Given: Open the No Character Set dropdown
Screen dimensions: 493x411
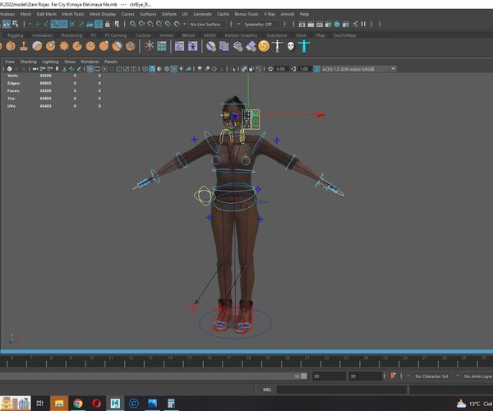Looking at the screenshot, I should pyautogui.click(x=431, y=376).
